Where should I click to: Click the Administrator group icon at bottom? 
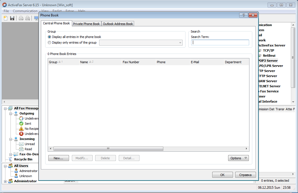point(11,181)
